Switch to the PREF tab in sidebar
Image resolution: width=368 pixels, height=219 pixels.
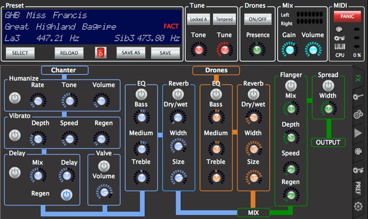point(358,188)
